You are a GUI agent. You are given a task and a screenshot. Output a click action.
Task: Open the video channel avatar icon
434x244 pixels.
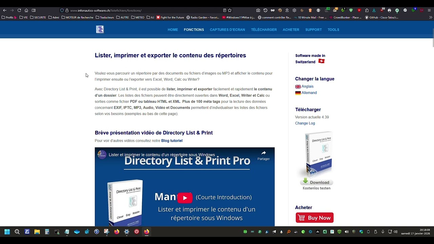(102, 155)
